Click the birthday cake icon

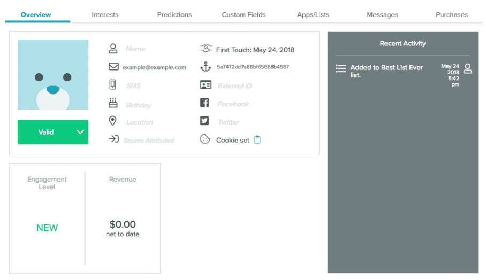click(113, 103)
